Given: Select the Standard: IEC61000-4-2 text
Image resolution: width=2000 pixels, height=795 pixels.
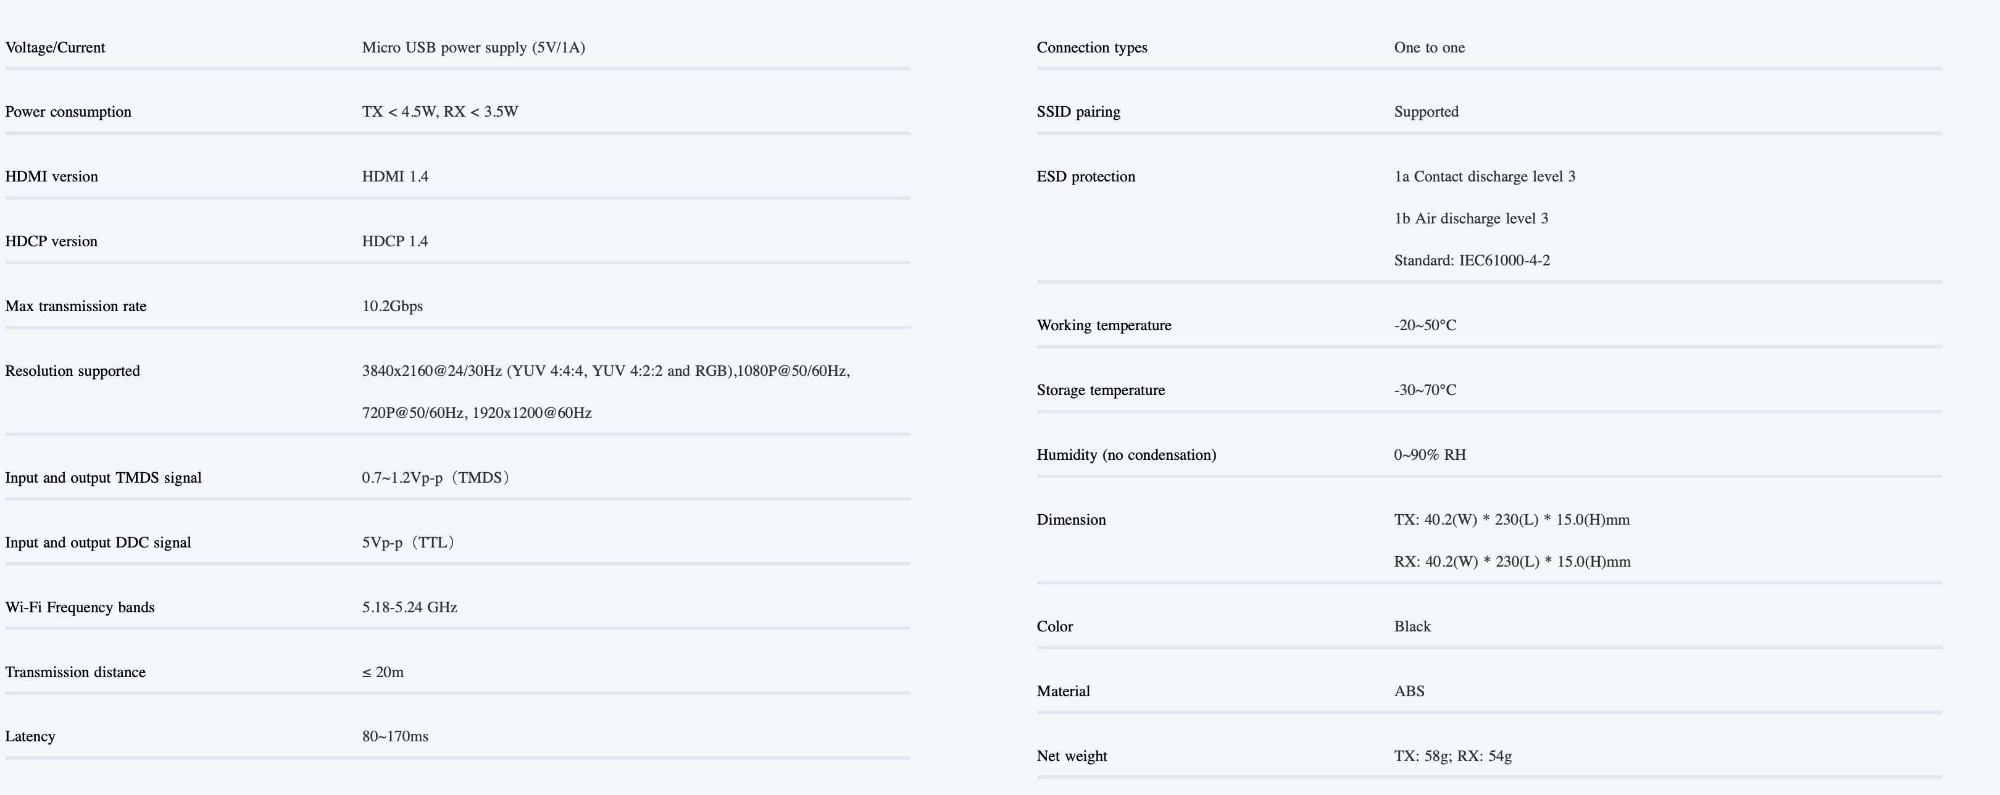Looking at the screenshot, I should tap(1472, 260).
